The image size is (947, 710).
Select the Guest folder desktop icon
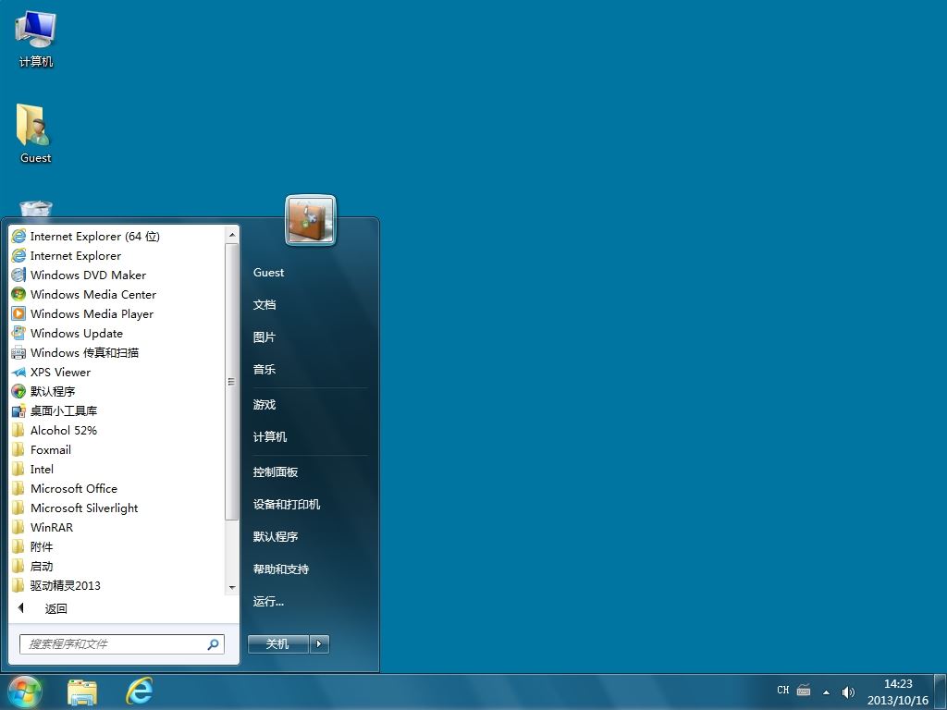[x=36, y=134]
